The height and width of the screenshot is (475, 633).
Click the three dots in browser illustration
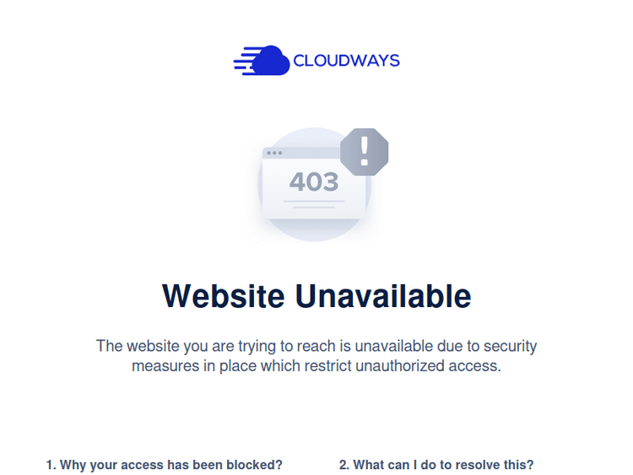click(274, 153)
